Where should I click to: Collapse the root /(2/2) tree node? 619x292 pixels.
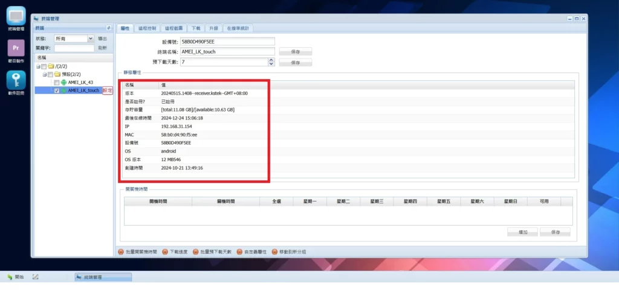tap(38, 66)
